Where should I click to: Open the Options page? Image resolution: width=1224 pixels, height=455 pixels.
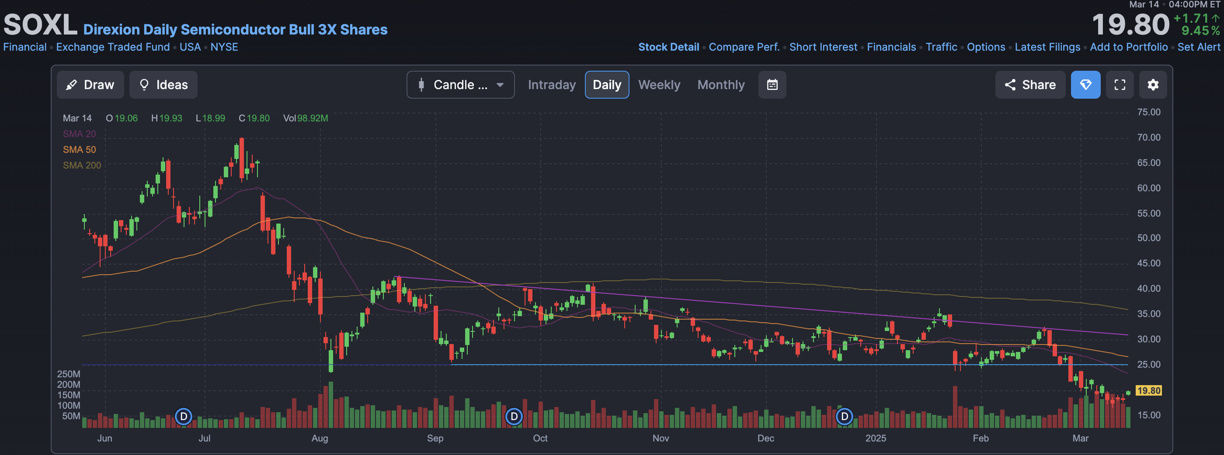[x=986, y=47]
